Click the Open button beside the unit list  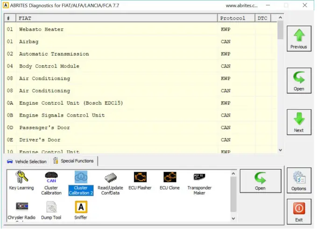point(299,80)
